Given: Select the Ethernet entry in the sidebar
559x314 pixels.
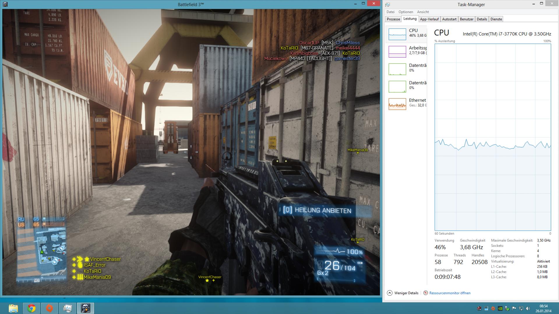Looking at the screenshot, I should pos(407,104).
